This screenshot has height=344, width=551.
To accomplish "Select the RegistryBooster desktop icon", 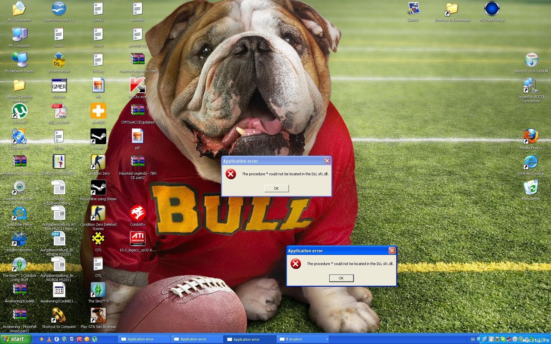I will (x=19, y=239).
